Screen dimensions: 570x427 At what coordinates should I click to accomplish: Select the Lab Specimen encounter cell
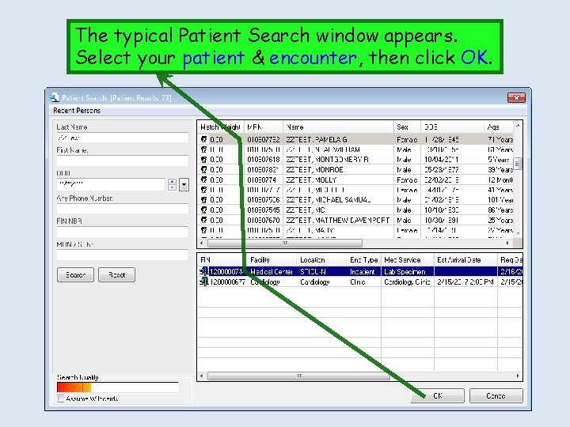click(x=408, y=271)
